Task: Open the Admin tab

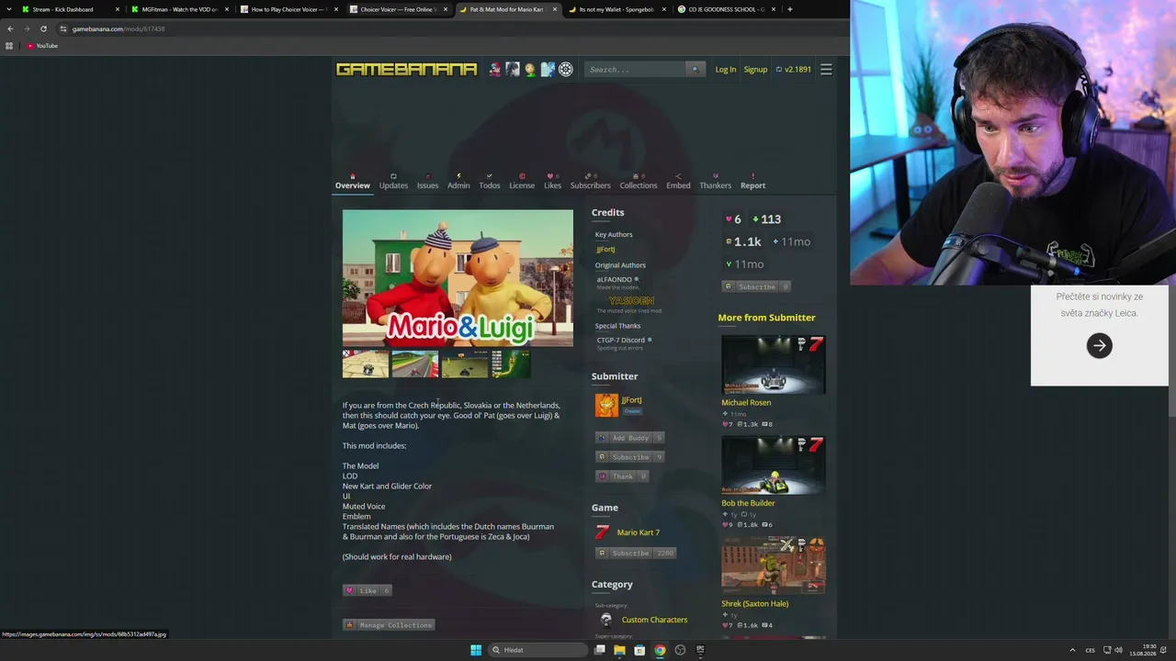Action: (x=458, y=181)
